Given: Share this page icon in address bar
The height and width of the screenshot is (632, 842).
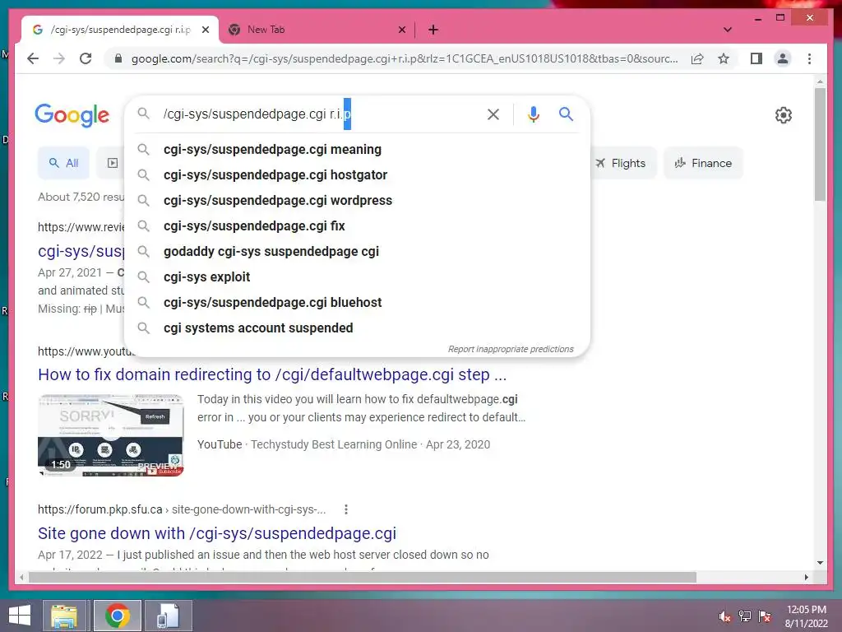Looking at the screenshot, I should pyautogui.click(x=697, y=58).
